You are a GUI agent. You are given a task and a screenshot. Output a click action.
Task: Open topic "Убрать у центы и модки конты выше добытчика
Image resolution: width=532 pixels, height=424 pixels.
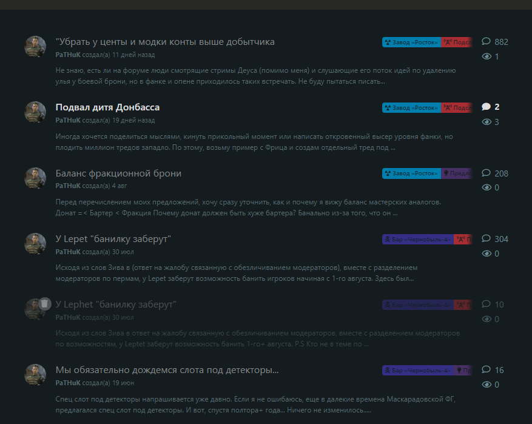pos(165,42)
